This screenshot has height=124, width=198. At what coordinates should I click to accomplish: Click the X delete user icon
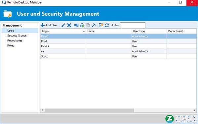point(69,25)
